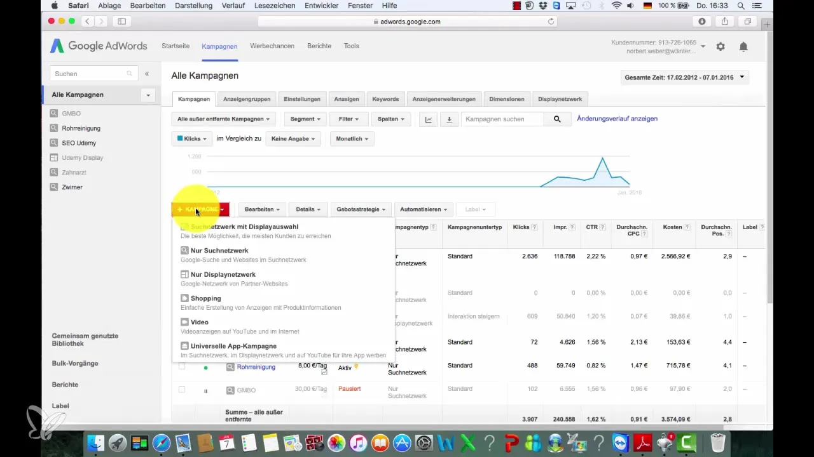Select SEO Udemy campaign in sidebar

[x=79, y=143]
